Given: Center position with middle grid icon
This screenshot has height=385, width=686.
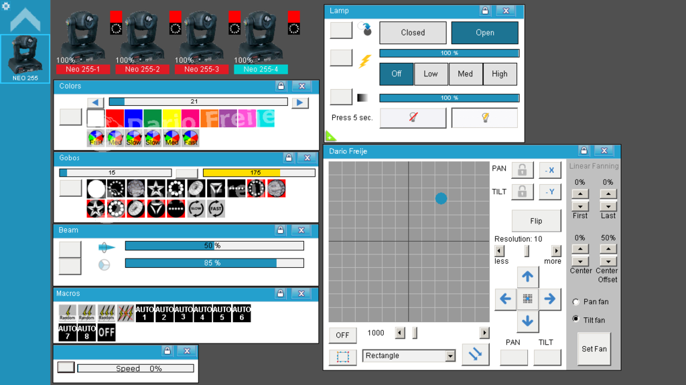Looking at the screenshot, I should click(528, 299).
